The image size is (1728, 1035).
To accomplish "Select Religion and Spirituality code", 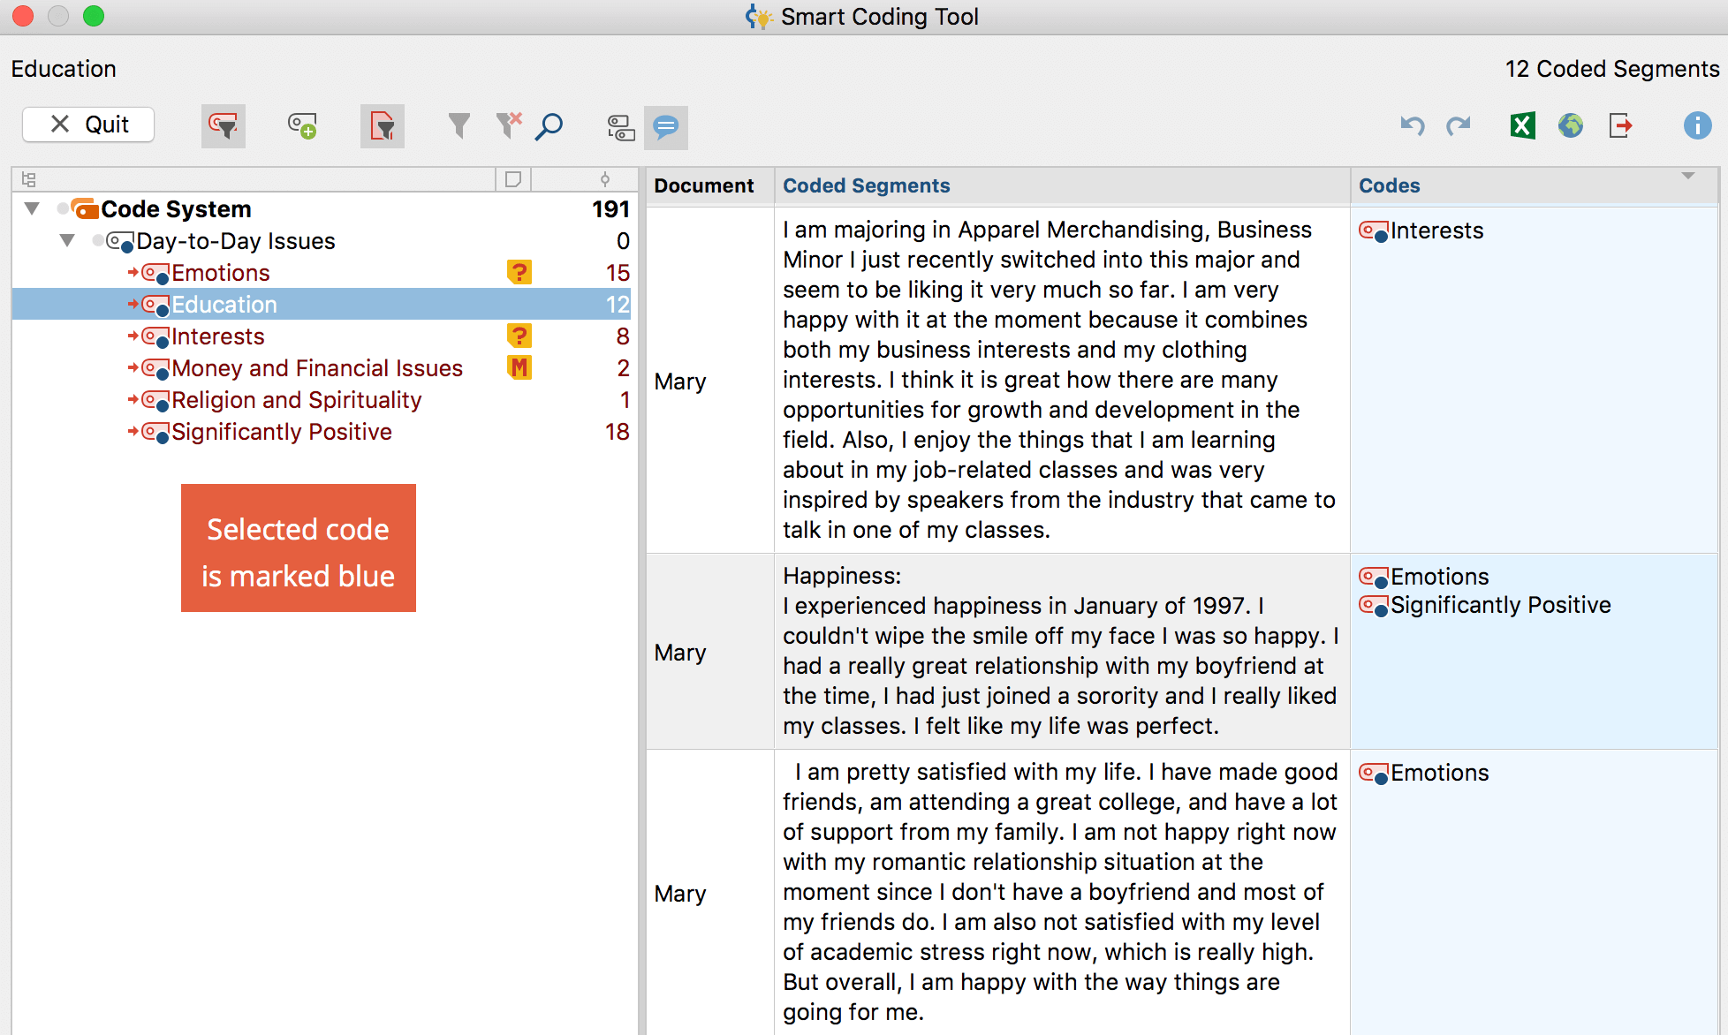I will click(x=296, y=400).
